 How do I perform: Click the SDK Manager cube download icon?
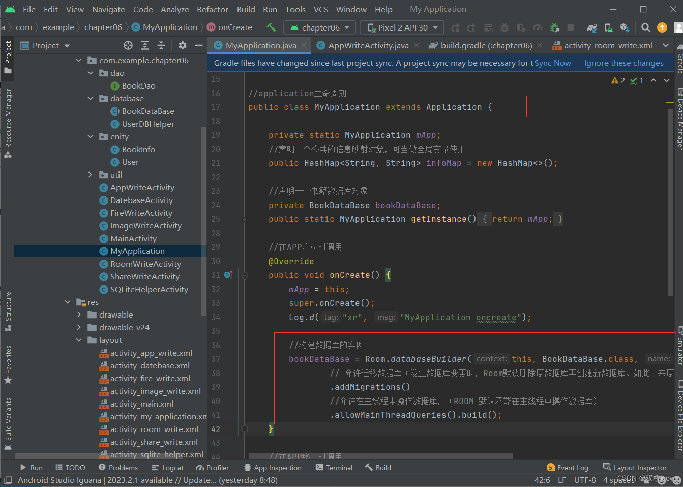[x=623, y=27]
